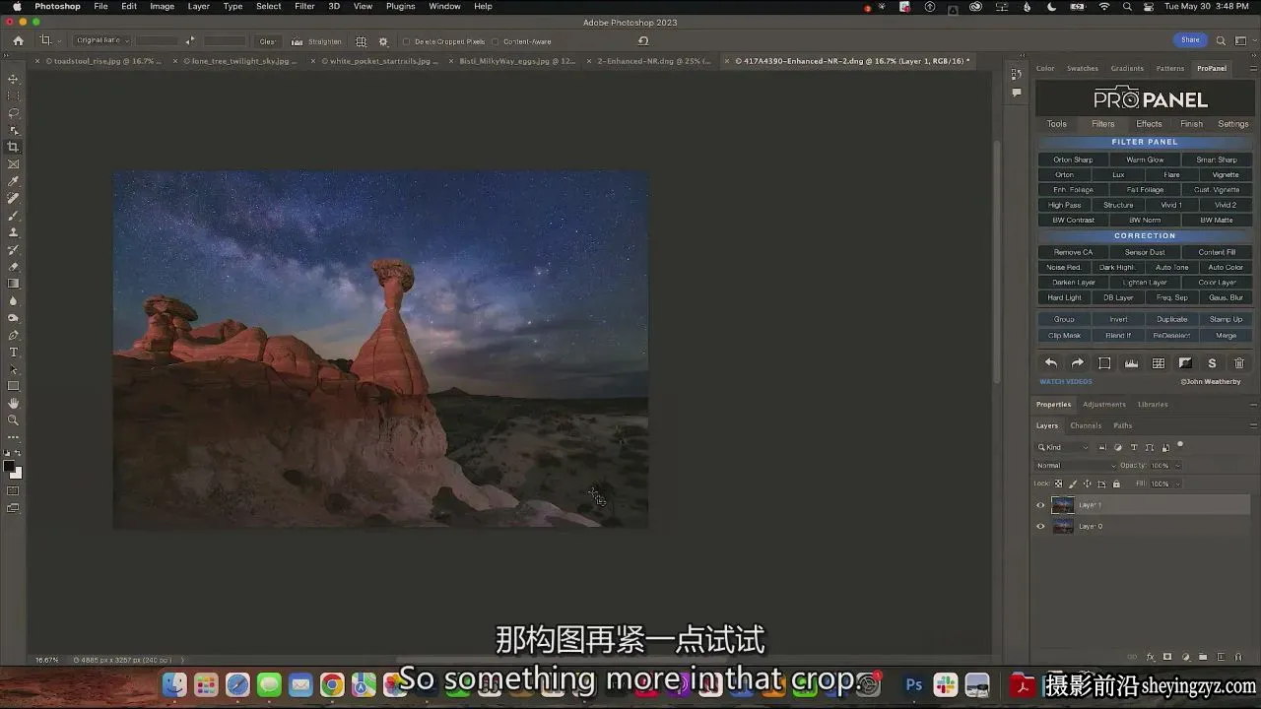
Task: Select the Object Selection tool
Action: 13,130
